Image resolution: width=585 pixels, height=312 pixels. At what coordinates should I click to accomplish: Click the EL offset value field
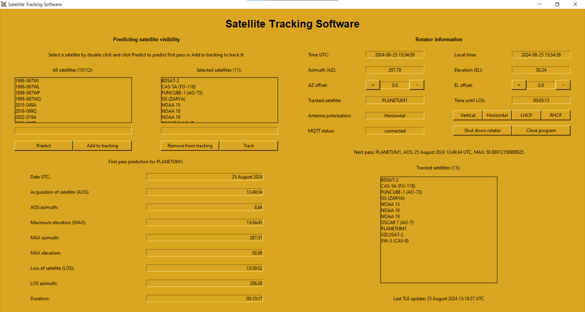coord(541,85)
